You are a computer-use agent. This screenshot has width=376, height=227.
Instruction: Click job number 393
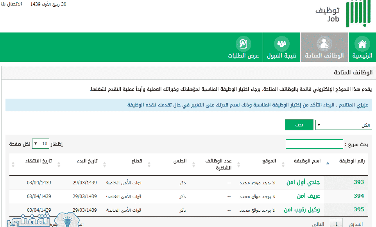pos(359,182)
